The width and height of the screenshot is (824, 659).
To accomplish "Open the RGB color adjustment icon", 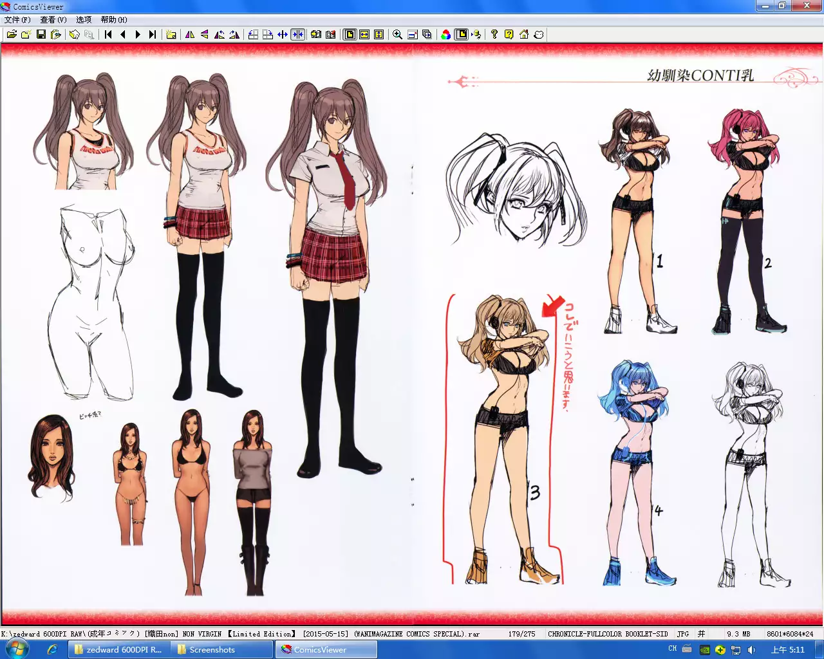I will pyautogui.click(x=446, y=35).
